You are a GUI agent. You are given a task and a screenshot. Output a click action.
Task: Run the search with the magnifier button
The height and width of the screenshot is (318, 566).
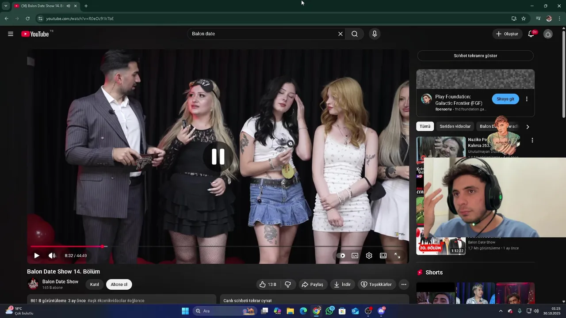pyautogui.click(x=355, y=34)
